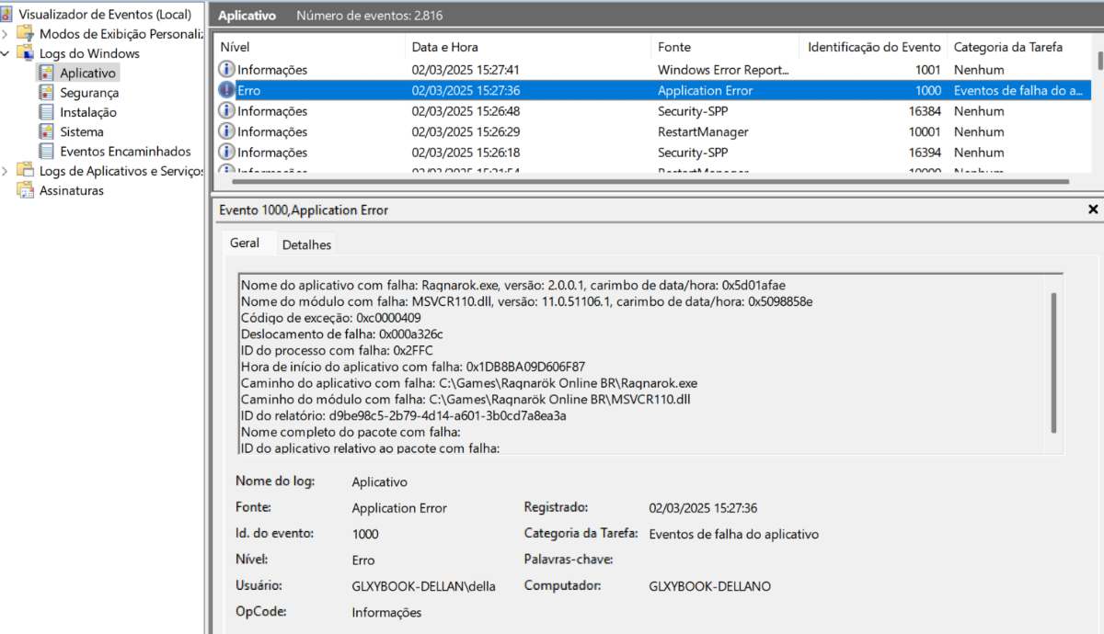Select the Windows Error Report... source cell
This screenshot has width=1104, height=634.
click(723, 70)
